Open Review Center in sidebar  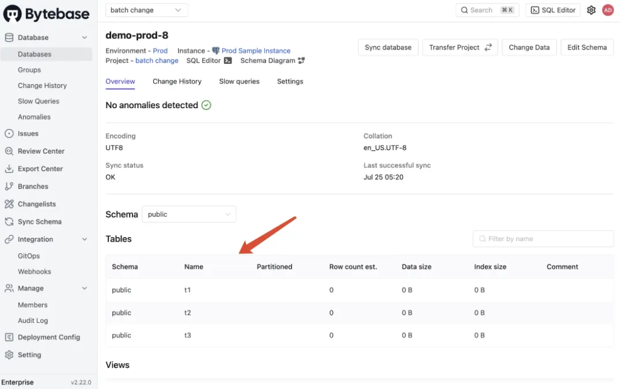40,151
